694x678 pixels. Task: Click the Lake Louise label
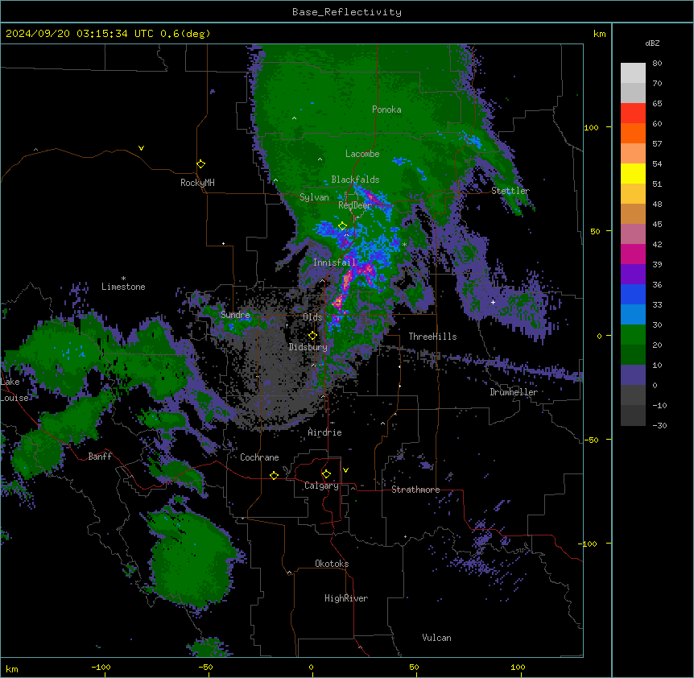pos(13,390)
